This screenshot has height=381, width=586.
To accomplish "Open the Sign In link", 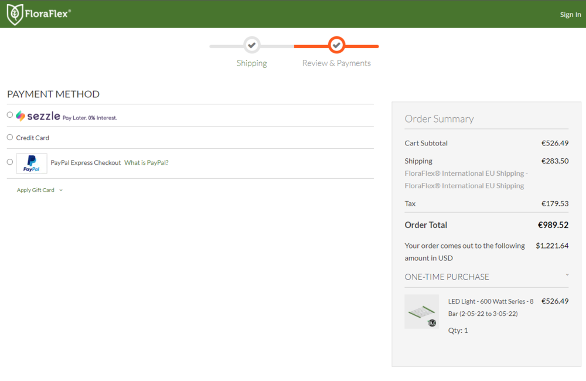I will point(570,15).
